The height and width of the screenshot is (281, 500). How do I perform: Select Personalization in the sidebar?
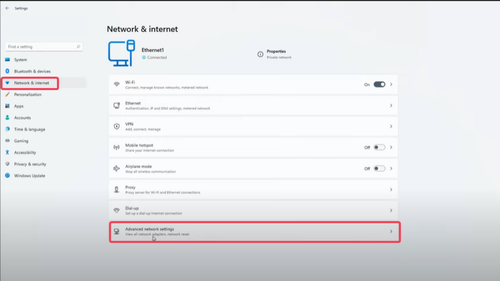tap(28, 95)
